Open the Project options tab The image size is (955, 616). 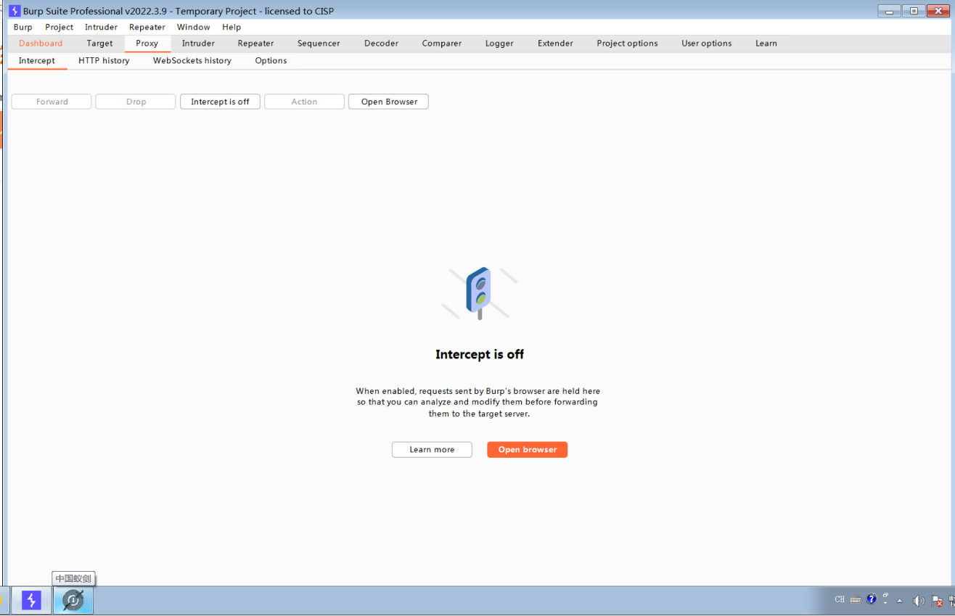[x=627, y=44]
